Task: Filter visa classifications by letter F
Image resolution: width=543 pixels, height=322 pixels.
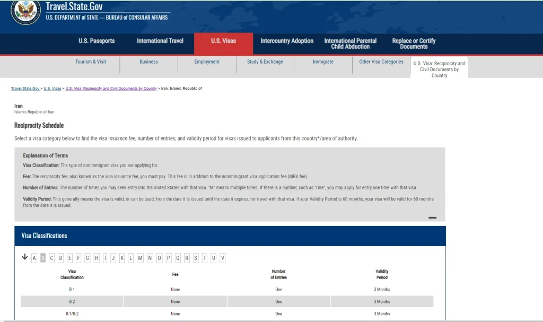Action: click(78, 258)
